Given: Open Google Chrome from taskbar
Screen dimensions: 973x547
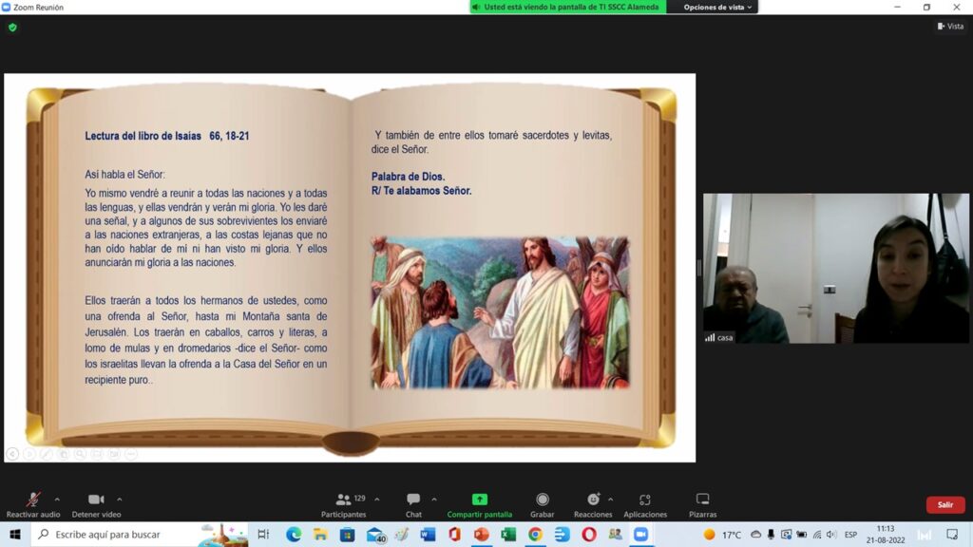Looking at the screenshot, I should coord(536,534).
